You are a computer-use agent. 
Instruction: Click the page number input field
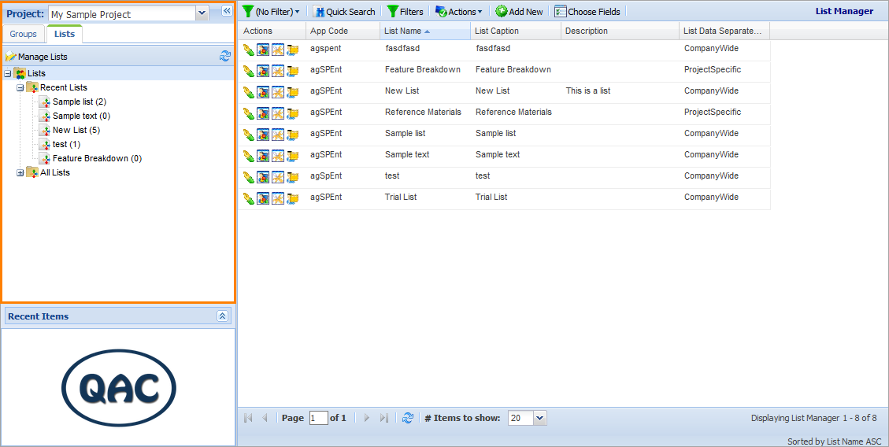pos(319,418)
